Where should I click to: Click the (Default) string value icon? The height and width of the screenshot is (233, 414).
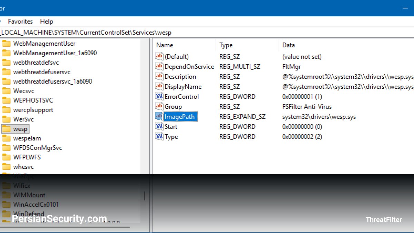159,56
